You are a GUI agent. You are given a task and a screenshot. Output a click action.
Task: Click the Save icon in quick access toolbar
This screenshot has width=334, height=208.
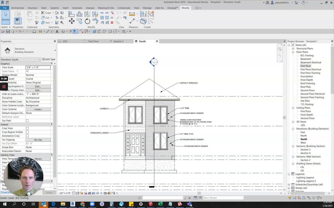click(x=8, y=31)
